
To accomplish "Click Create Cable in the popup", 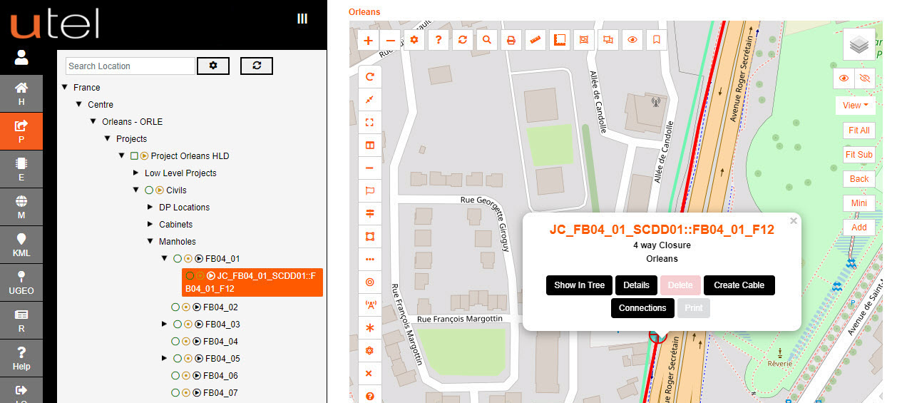I will click(739, 285).
